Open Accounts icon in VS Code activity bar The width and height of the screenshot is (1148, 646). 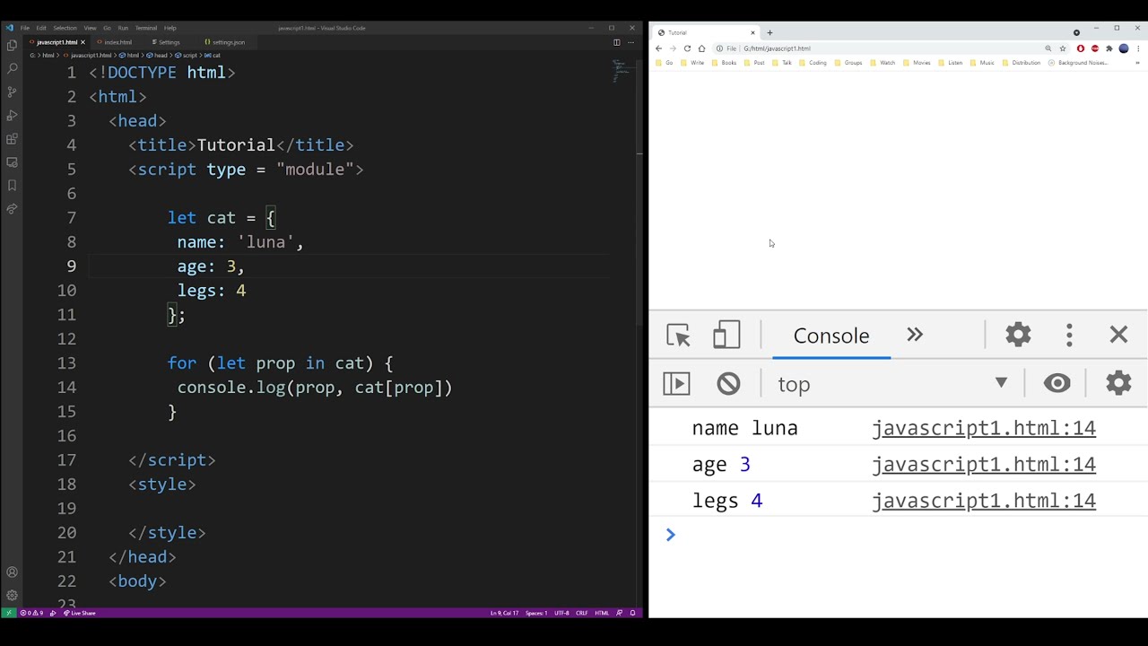pos(12,572)
